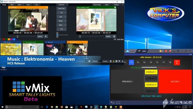193x109 pixels.
Task: Click the Android back arrow in emulator
Action: (x=112, y=103)
